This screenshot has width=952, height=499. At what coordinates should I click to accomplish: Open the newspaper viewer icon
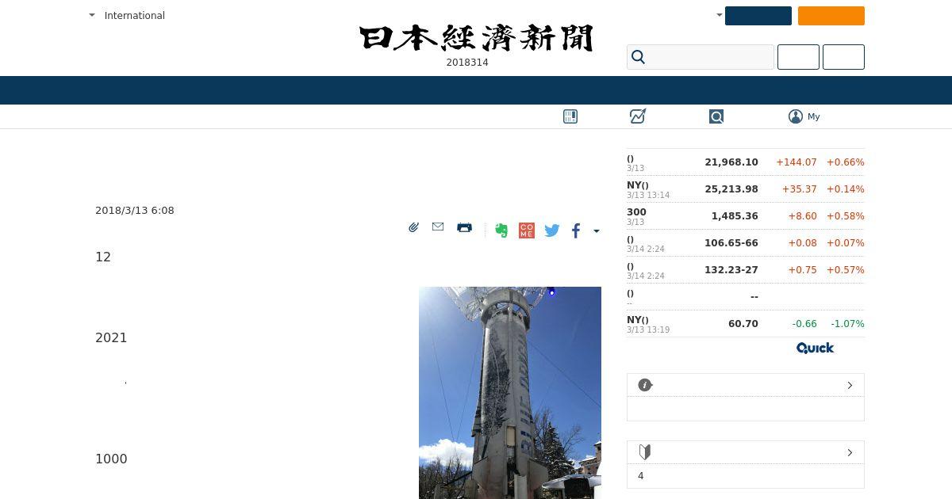tap(570, 116)
